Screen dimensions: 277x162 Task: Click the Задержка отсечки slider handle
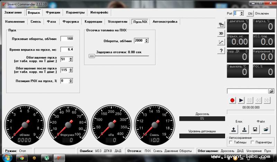pos(92,56)
